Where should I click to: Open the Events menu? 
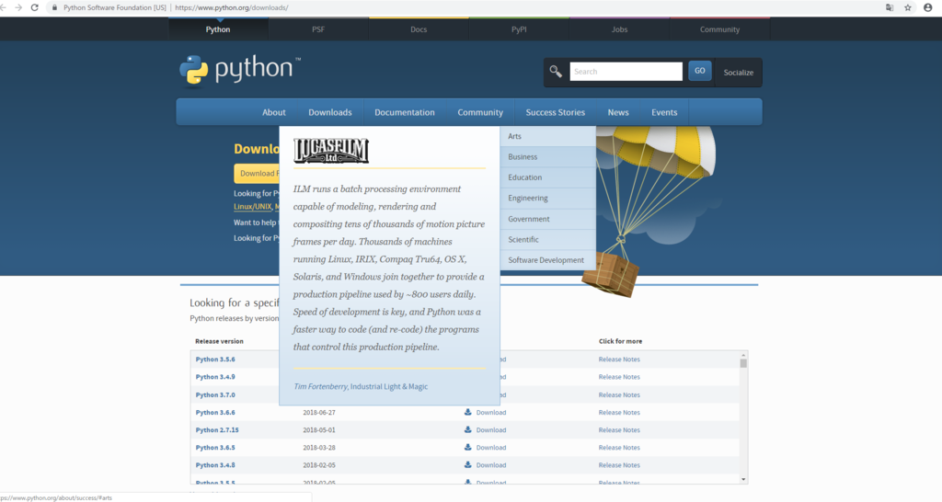click(664, 112)
